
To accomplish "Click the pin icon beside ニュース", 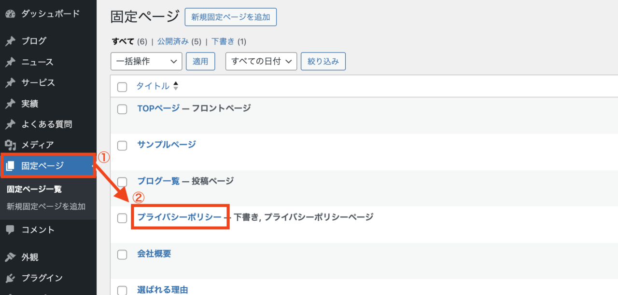I will pos(10,62).
